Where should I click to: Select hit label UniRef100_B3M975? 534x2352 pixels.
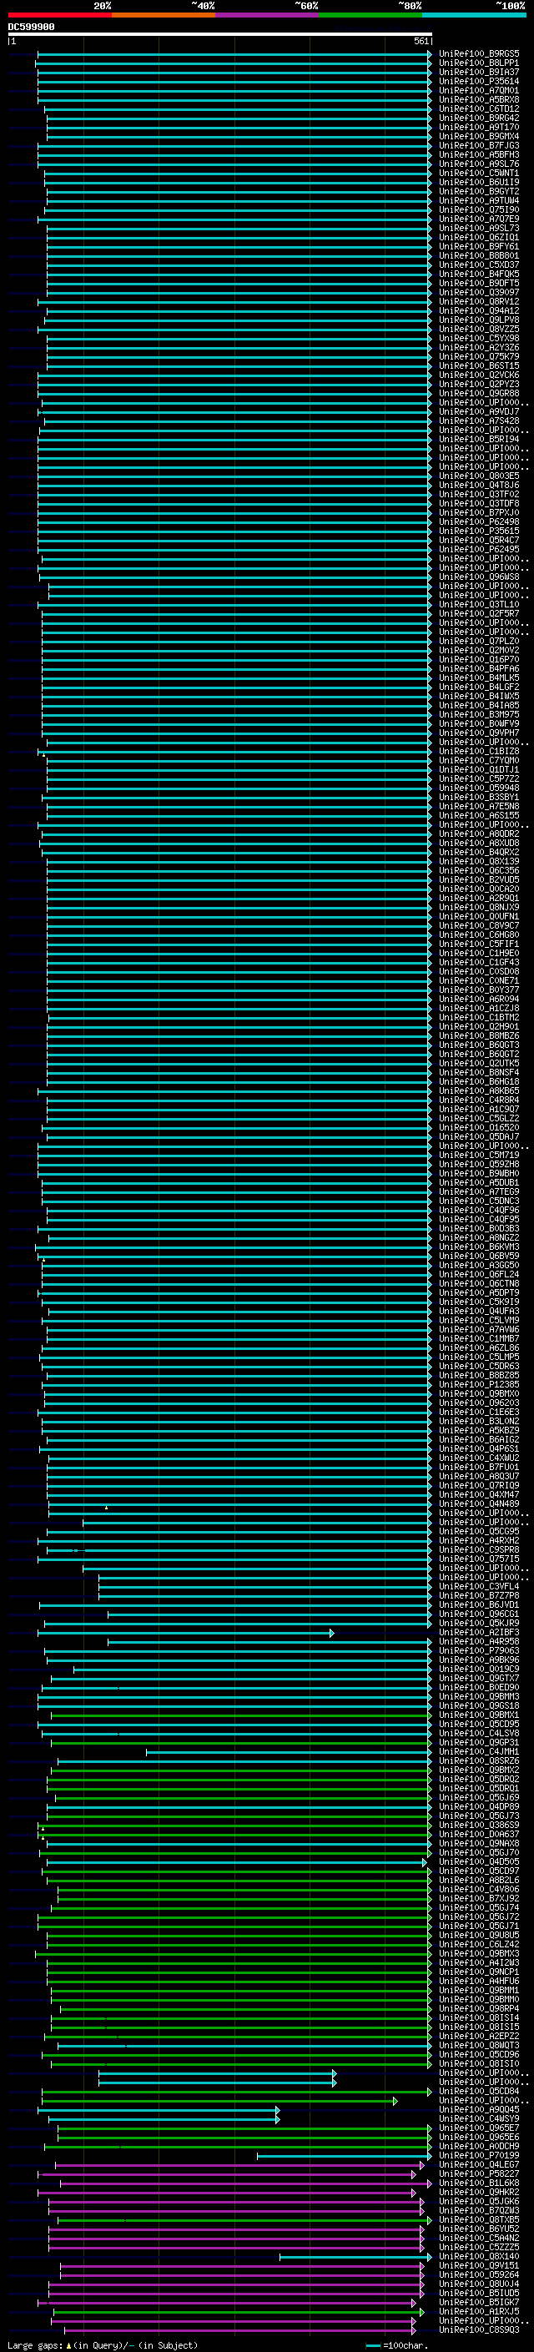[478, 714]
